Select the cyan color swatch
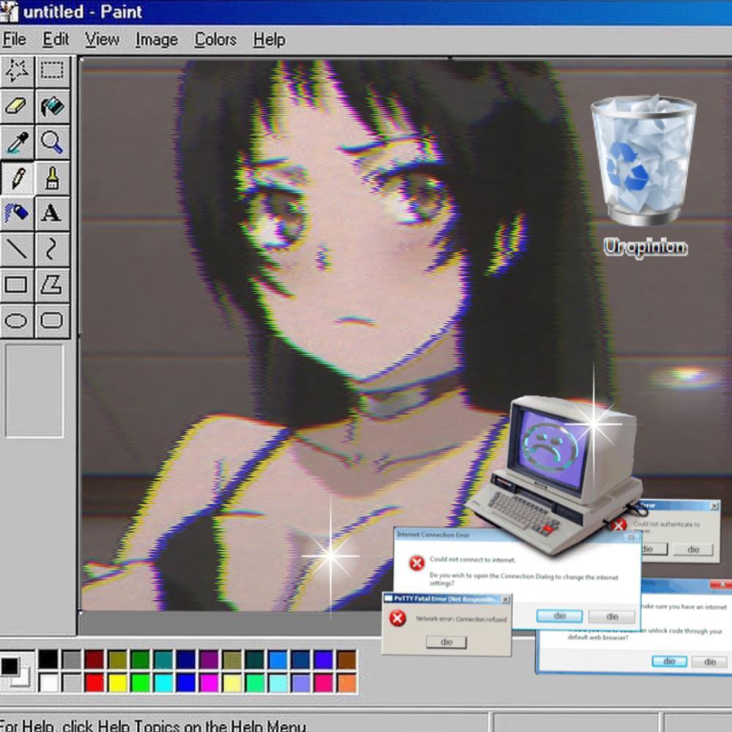The width and height of the screenshot is (732, 732). [163, 683]
